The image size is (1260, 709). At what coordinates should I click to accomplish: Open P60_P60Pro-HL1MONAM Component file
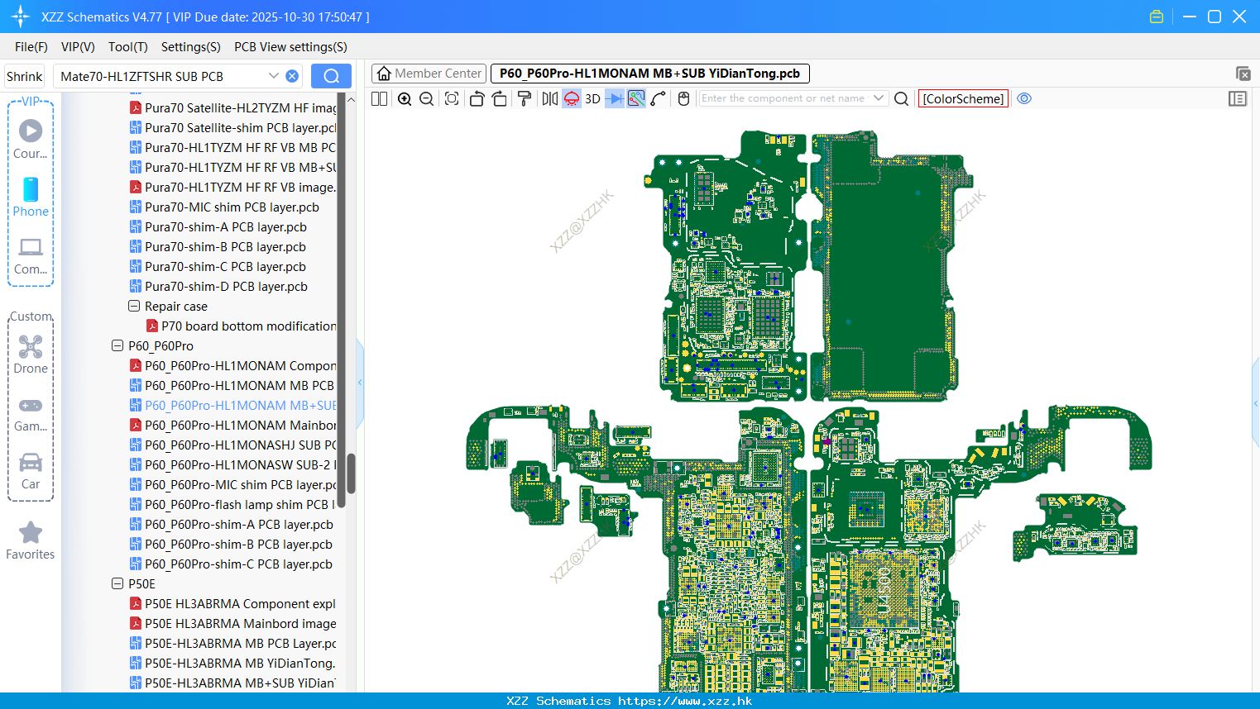tap(232, 365)
